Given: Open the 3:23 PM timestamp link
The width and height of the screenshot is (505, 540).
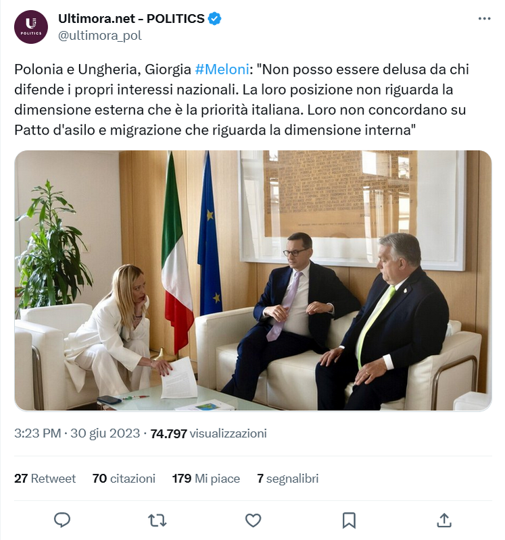Looking at the screenshot, I should click(x=37, y=433).
